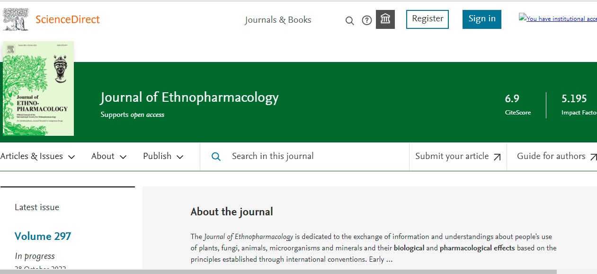Open Journals & Books from header

(278, 20)
